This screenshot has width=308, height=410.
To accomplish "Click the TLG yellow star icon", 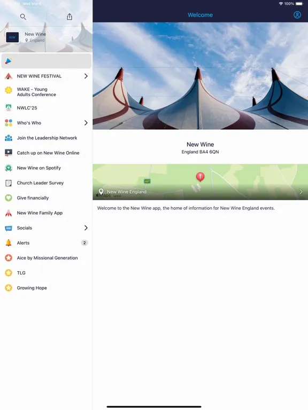I will (9, 273).
